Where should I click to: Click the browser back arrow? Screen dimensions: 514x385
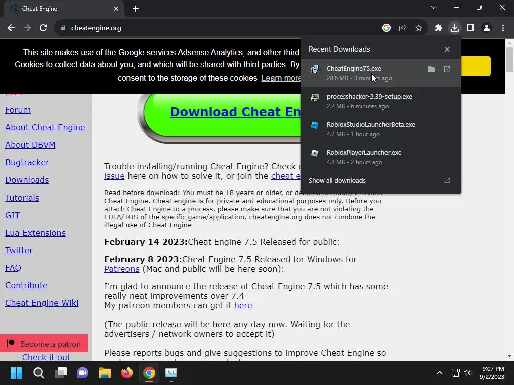coord(11,28)
